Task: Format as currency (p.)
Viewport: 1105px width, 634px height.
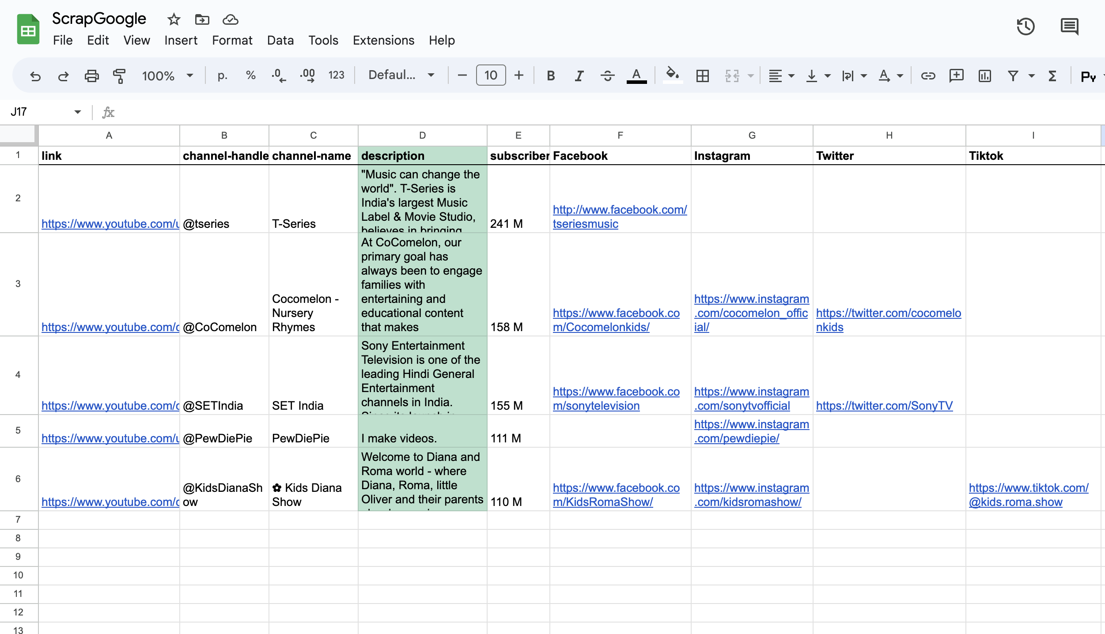Action: (x=223, y=76)
